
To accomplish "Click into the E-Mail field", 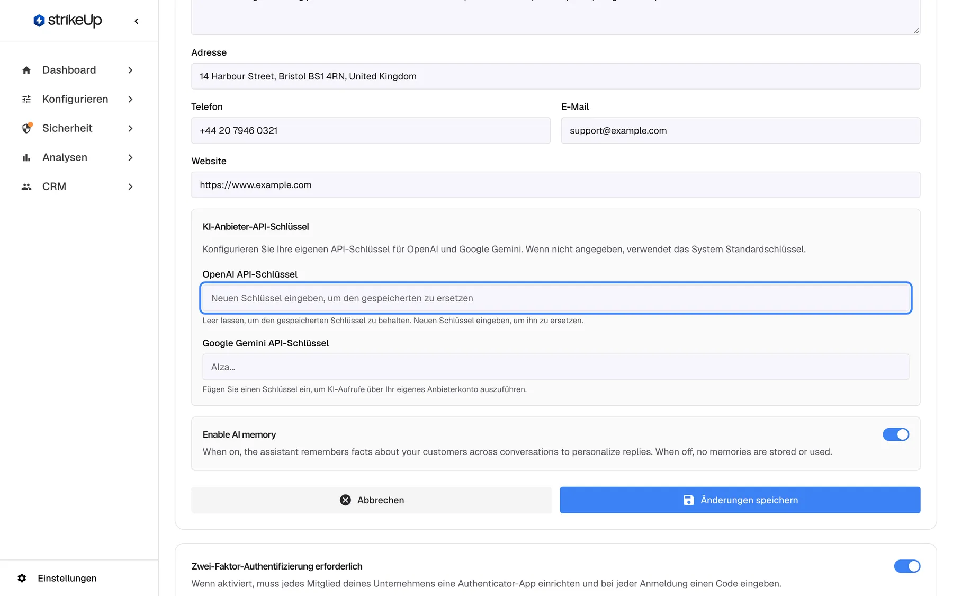I will (741, 130).
